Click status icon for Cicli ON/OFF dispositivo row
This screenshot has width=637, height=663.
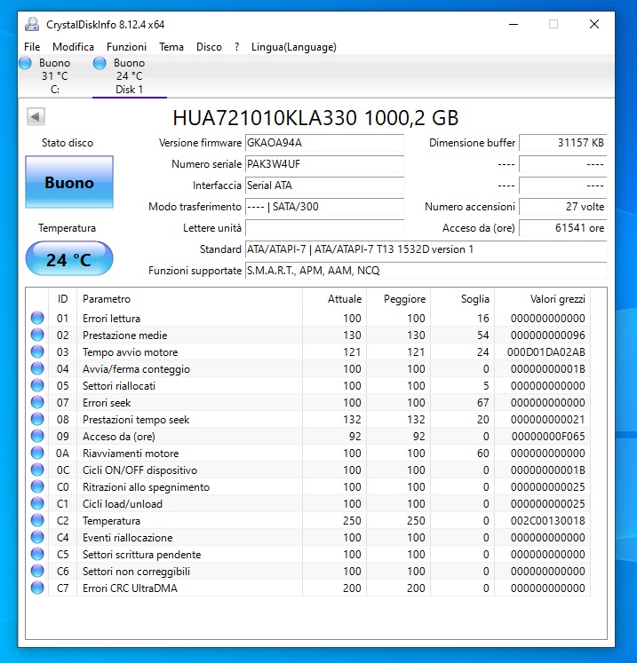[37, 470]
